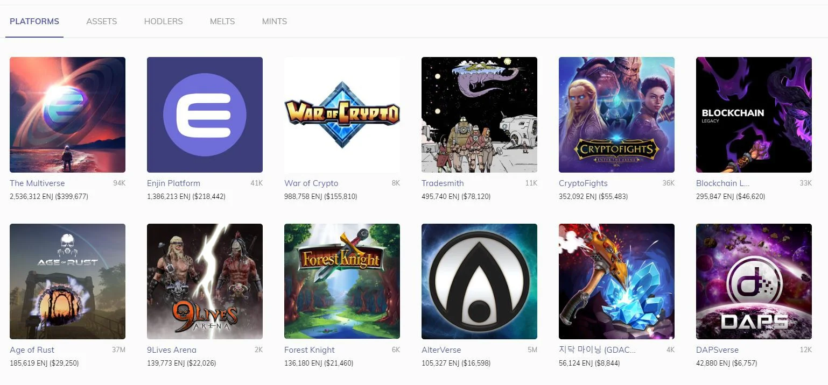828x385 pixels.
Task: Open the Blockchain Legacy cover image
Action: [x=754, y=115]
